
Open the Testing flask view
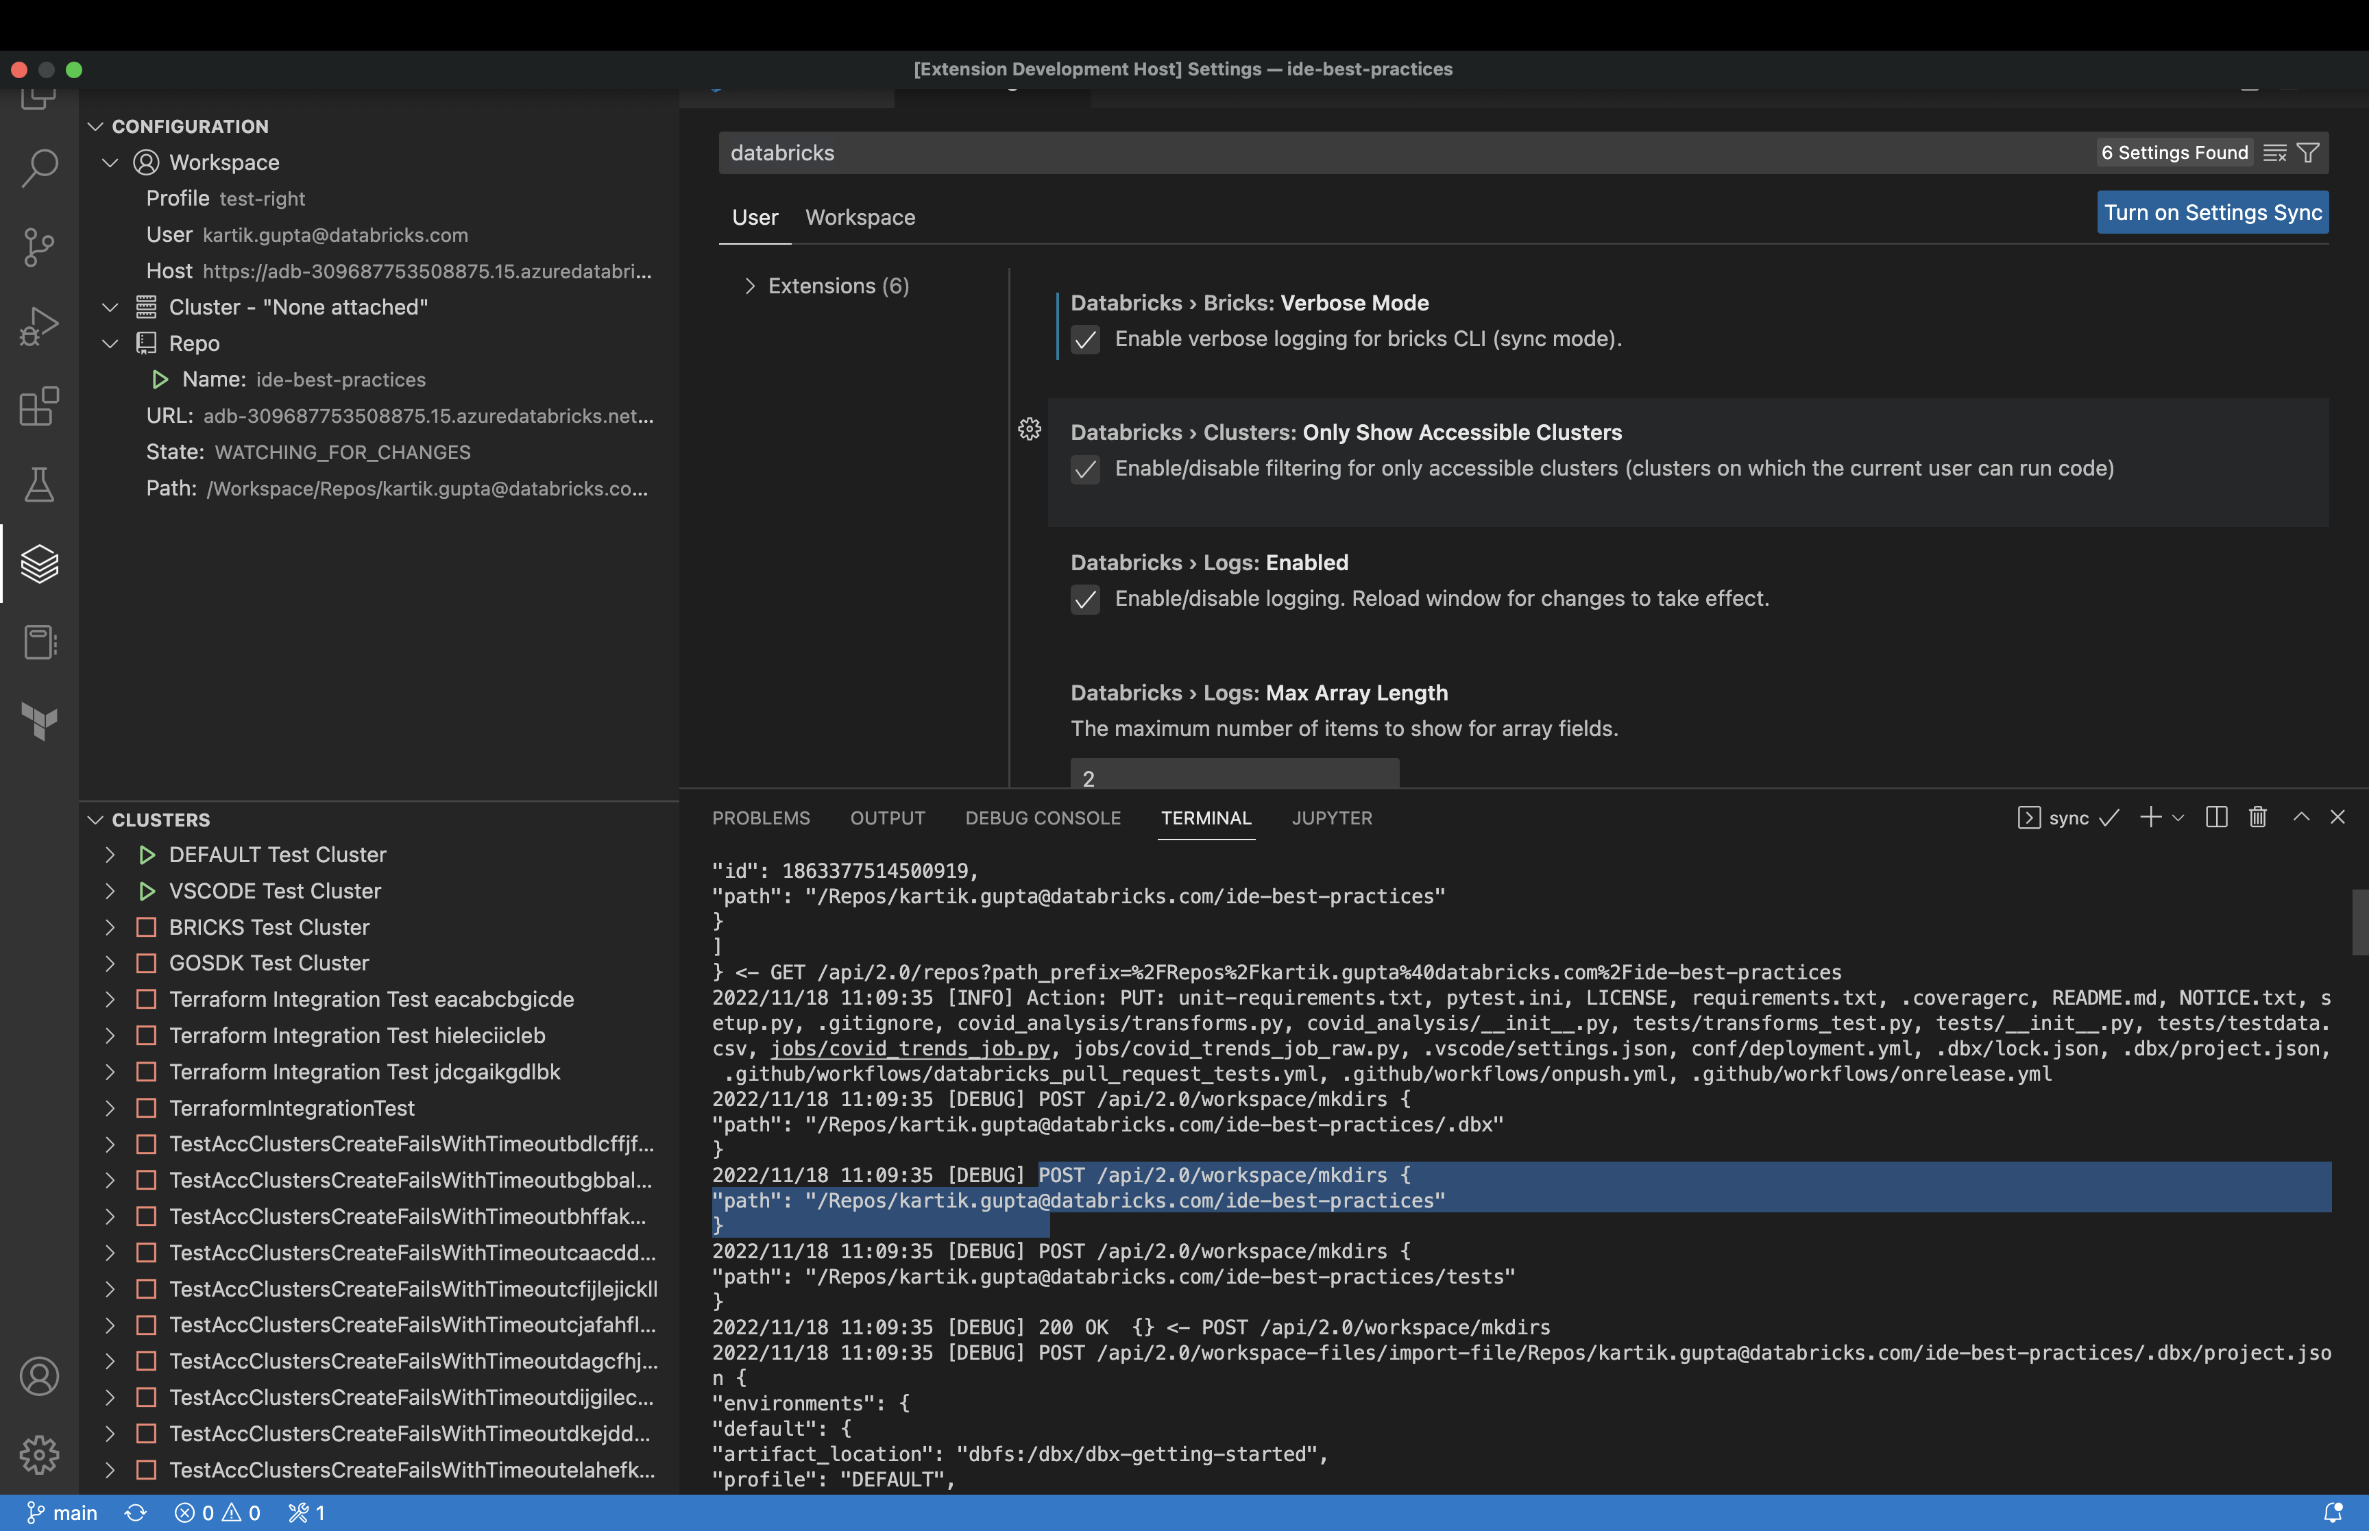pyautogui.click(x=39, y=485)
